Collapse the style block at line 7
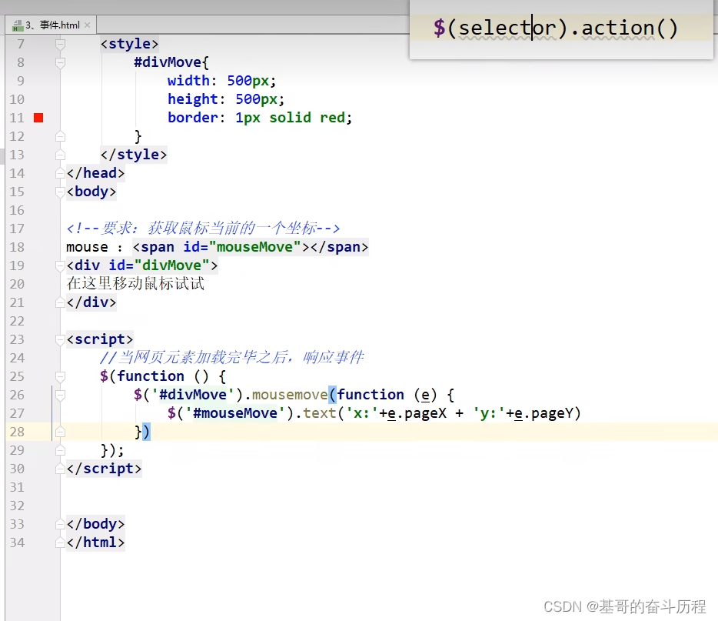Image resolution: width=718 pixels, height=621 pixels. [x=60, y=43]
